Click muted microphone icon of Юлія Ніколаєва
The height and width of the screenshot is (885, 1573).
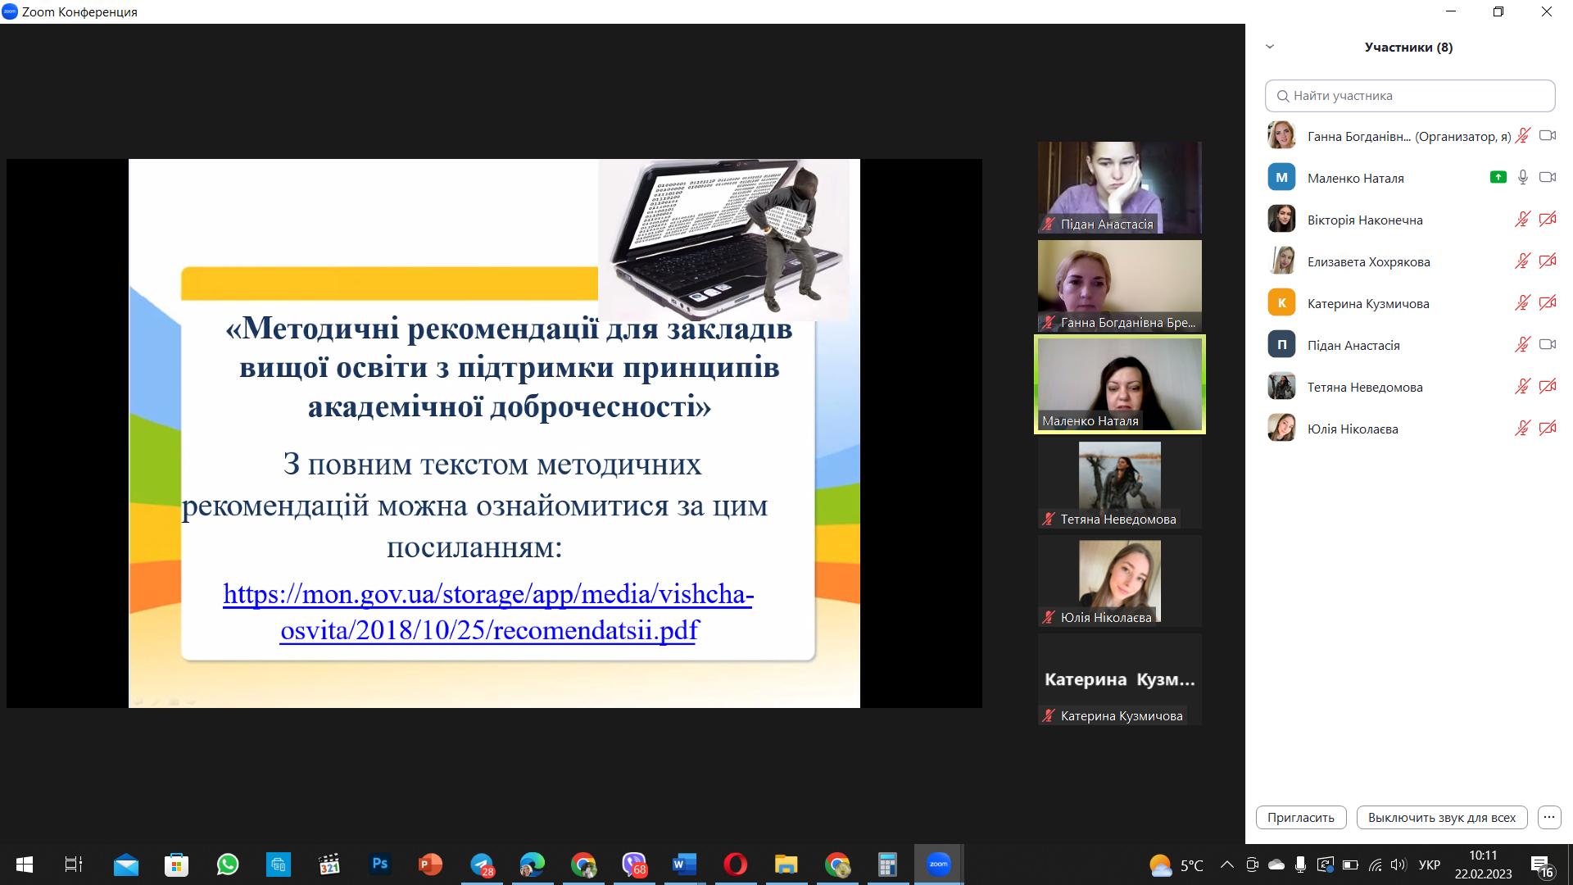1522,428
